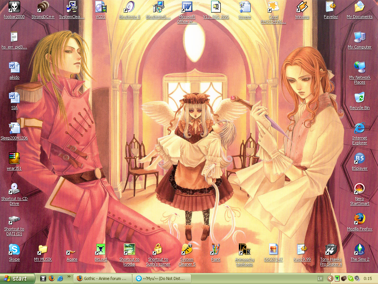Click the taskbar clock showing 0:15
The width and height of the screenshot is (378, 284).
[368, 279]
